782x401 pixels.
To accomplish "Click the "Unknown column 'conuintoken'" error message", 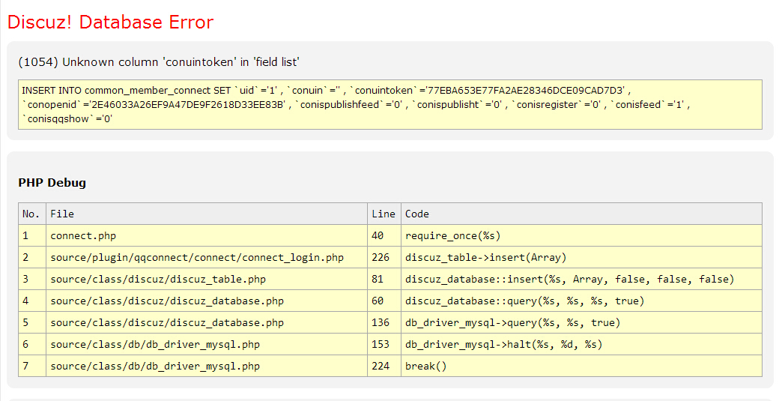I will coord(159,62).
